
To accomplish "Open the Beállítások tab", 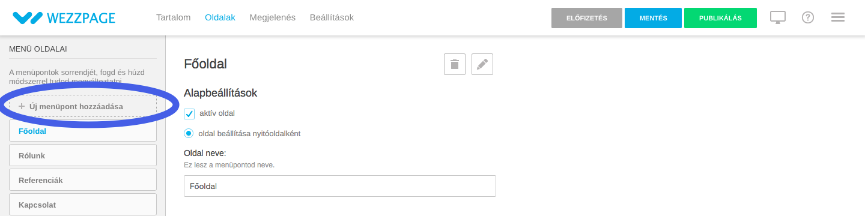I will [332, 18].
